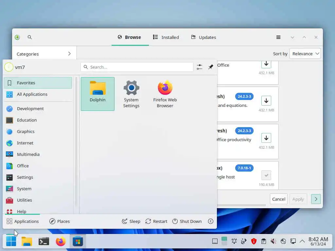
Task: Open the application launcher start button
Action: point(11,242)
